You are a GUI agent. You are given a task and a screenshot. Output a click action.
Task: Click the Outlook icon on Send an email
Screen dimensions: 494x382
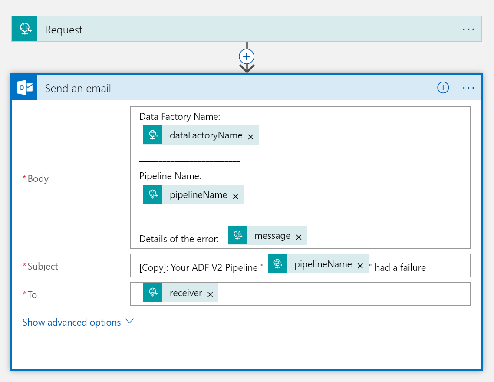24,88
